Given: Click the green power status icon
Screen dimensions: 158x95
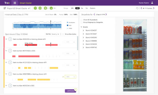Looking at the screenshot, I should click(40, 8).
